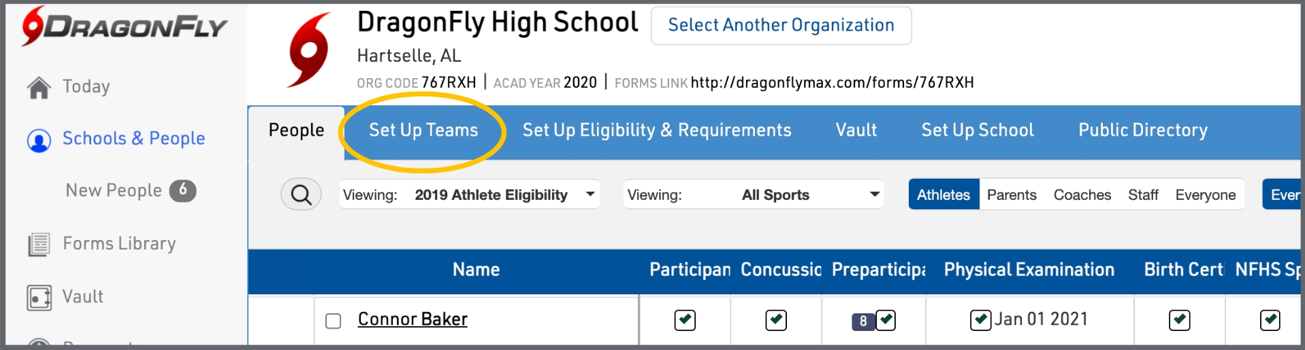The image size is (1305, 350).
Task: Click the red school logo next to title
Action: tap(309, 50)
